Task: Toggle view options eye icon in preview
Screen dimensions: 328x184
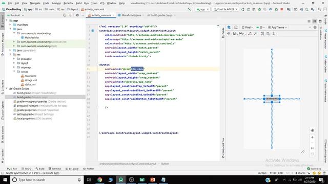Action: pos(229,33)
